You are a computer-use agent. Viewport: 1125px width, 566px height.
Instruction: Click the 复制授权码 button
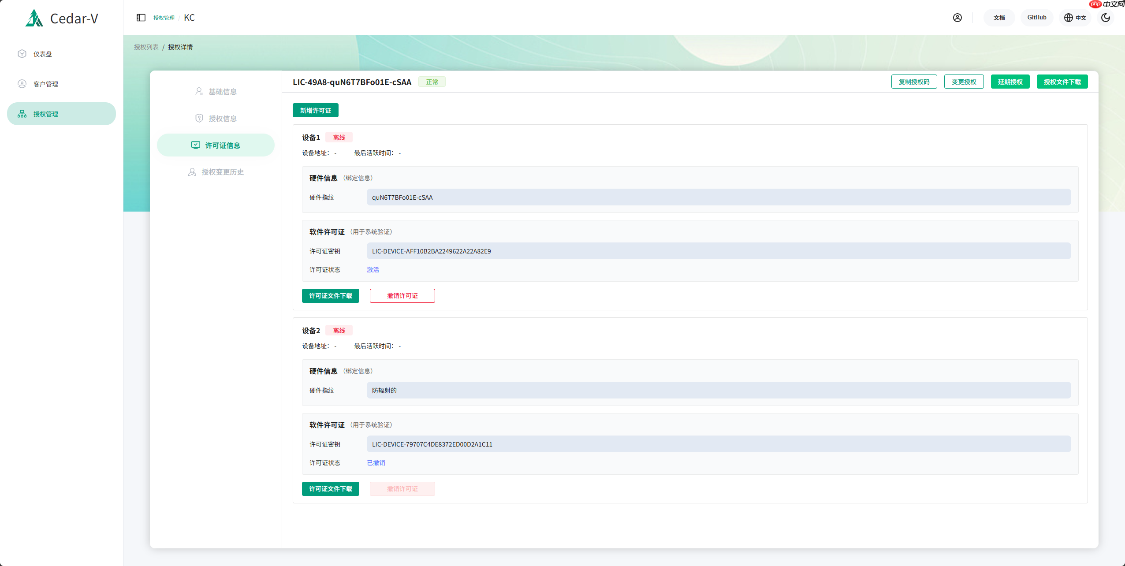click(914, 82)
